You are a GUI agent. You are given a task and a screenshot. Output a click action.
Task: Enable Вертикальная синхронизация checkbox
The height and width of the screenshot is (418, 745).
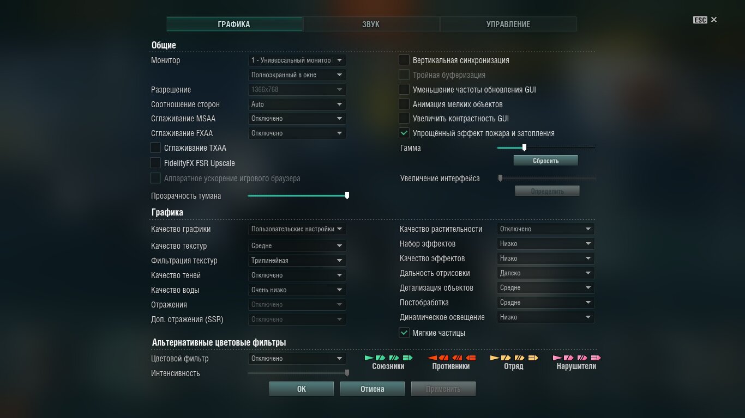coord(404,60)
